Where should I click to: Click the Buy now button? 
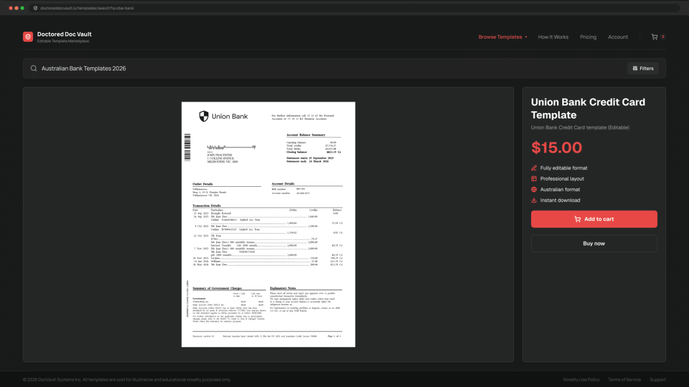[594, 243]
